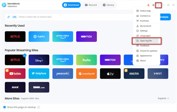This screenshot has width=177, height=112.
Task: Select TubiTv under Recently Used
Action: pyautogui.click(x=39, y=37)
